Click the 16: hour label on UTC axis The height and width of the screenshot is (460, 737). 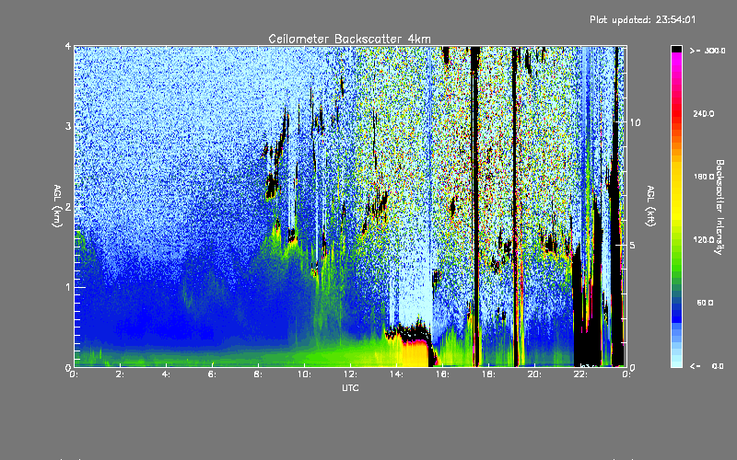tap(442, 374)
